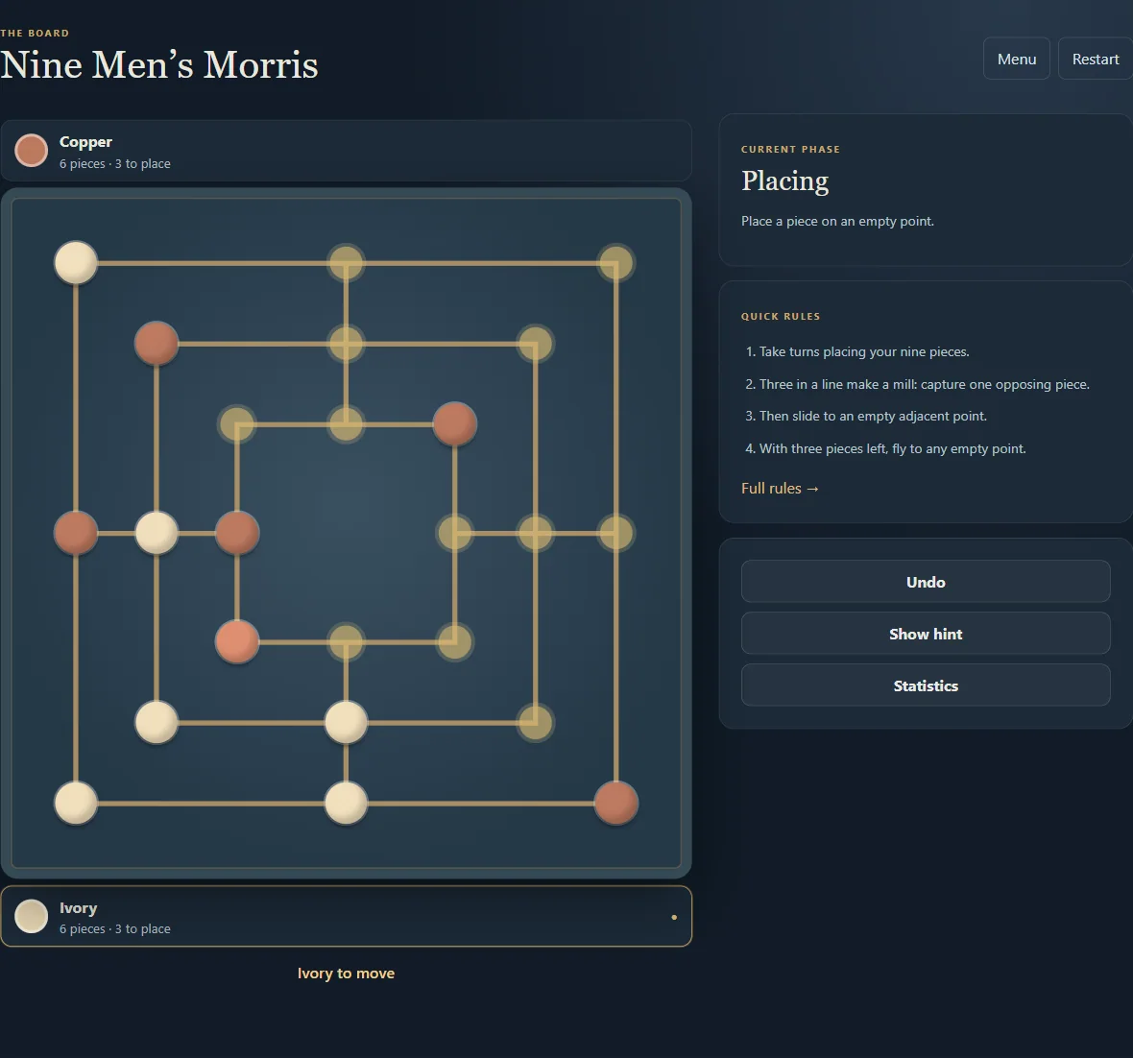Place a piece on outer square right-middle point
This screenshot has height=1058, width=1133.
(x=615, y=534)
